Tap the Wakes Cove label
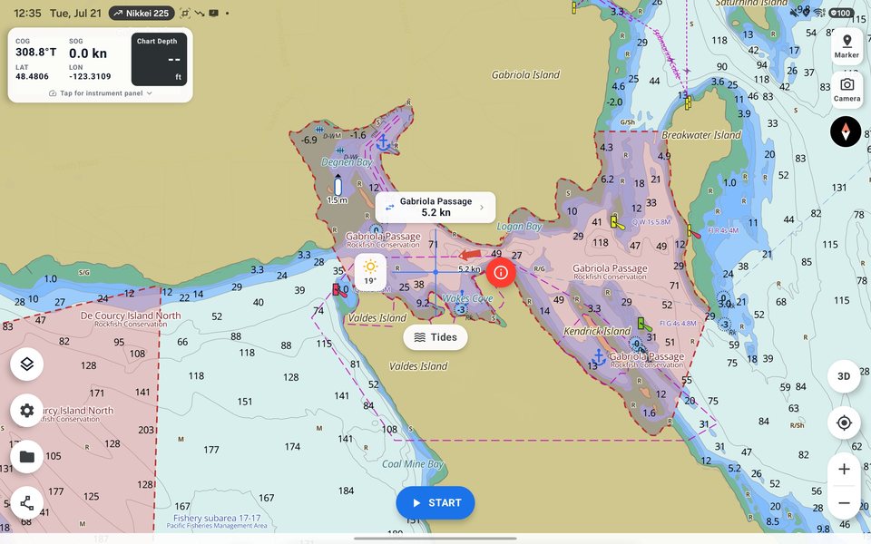871x544 pixels. click(x=468, y=298)
